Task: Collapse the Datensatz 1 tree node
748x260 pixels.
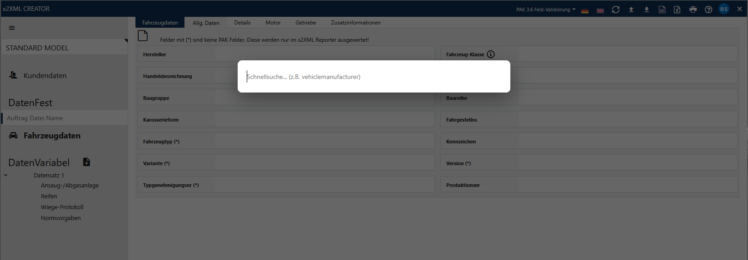Action: click(6, 175)
